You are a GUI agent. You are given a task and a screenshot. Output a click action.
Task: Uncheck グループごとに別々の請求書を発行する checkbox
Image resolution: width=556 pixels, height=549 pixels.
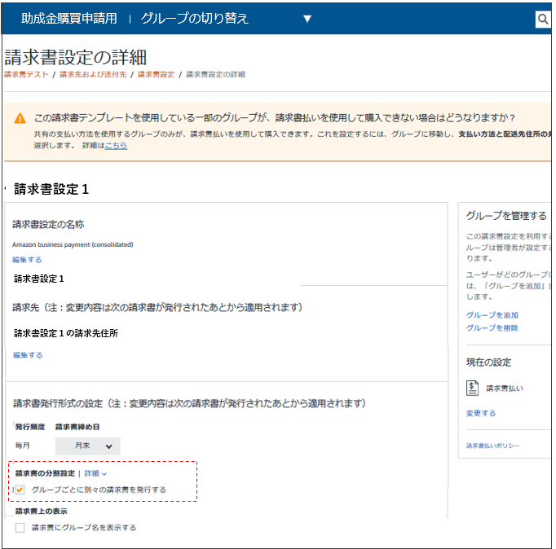pos(20,490)
